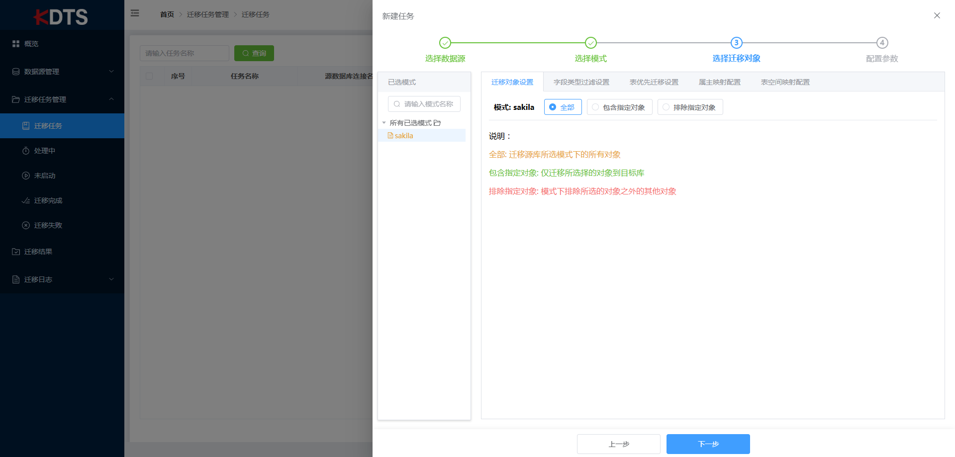This screenshot has height=457, width=955.
Task: Click the 迁移完成 checklist icon
Action: [26, 200]
